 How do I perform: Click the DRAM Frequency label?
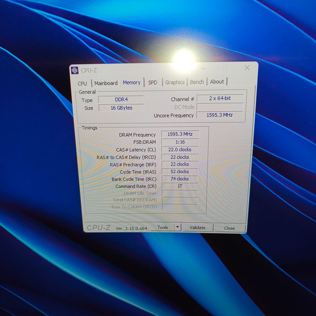137,135
